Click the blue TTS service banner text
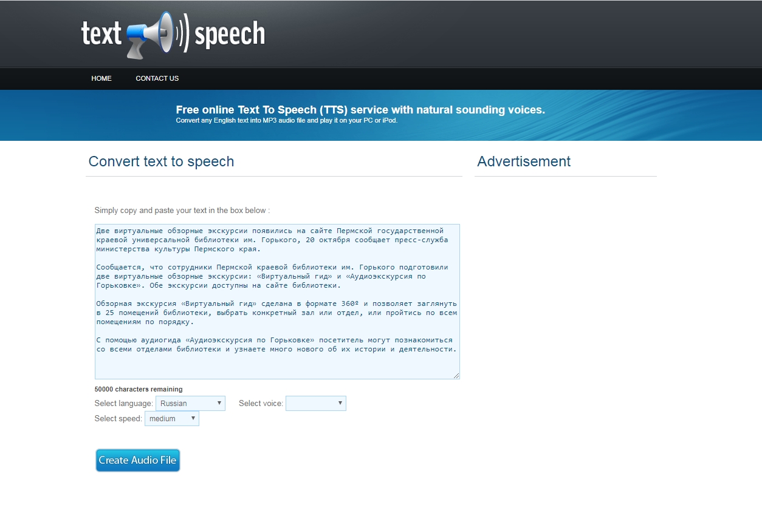The width and height of the screenshot is (762, 505). (x=360, y=110)
